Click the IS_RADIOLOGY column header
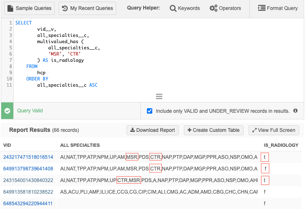Viewport: 305px width, 209px height. (x=281, y=145)
